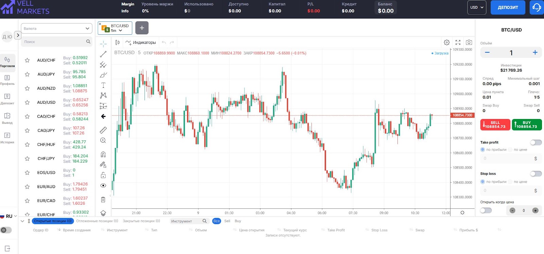Toggle the Take profit switch

pos(536,142)
